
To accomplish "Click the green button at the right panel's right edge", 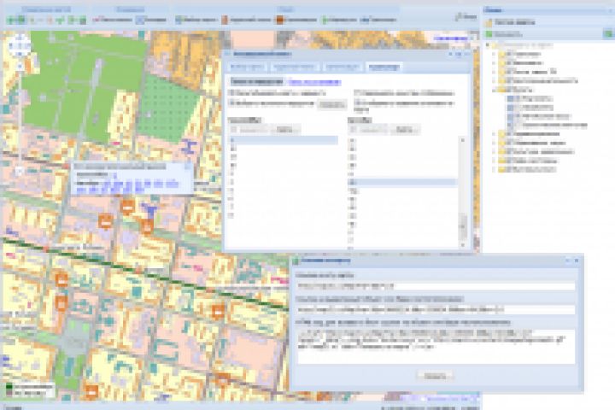I will point(608,34).
